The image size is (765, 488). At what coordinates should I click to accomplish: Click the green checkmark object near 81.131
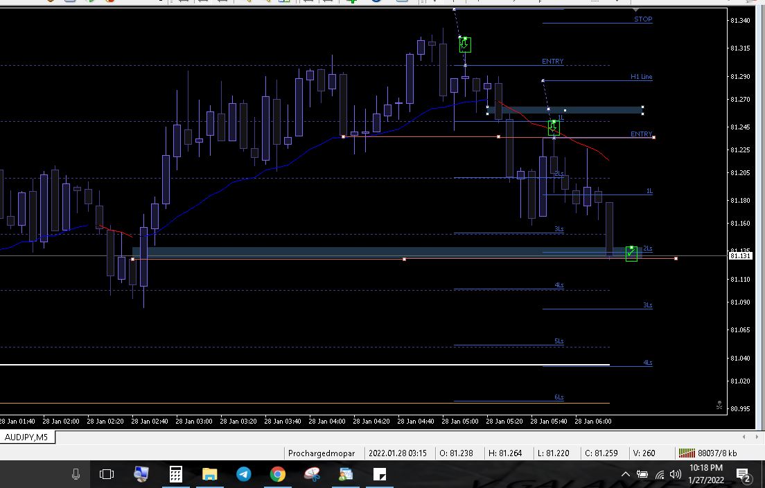tap(631, 253)
